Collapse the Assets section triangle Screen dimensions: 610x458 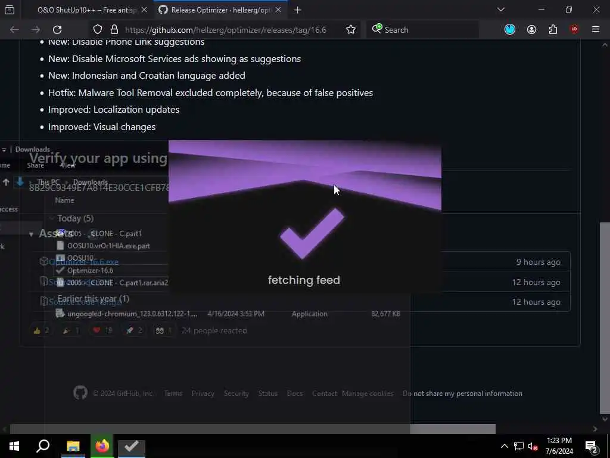(31, 234)
